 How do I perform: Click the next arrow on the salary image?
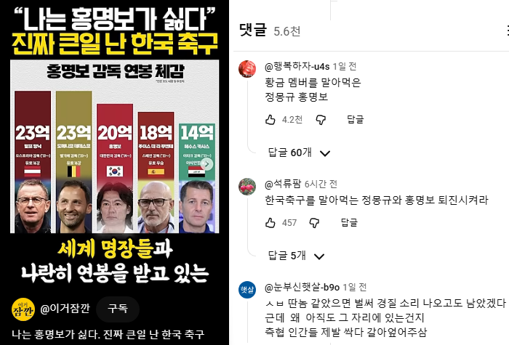coord(207,164)
